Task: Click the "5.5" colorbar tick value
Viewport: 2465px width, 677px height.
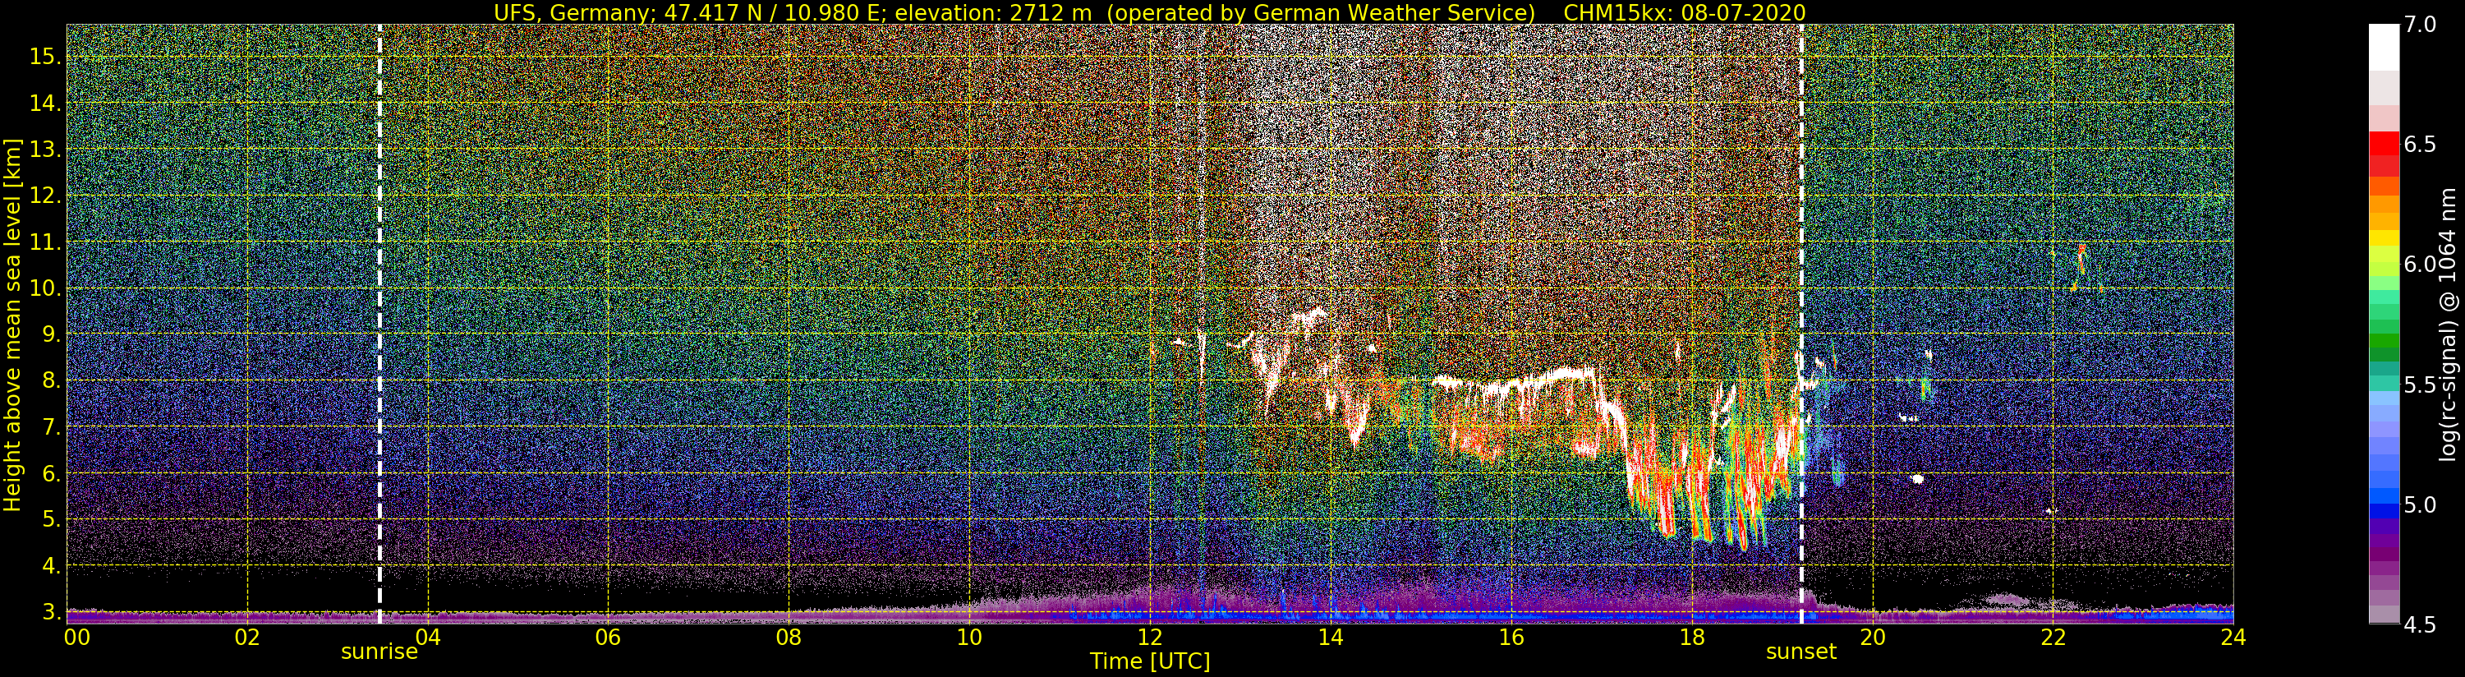Action: point(2420,385)
